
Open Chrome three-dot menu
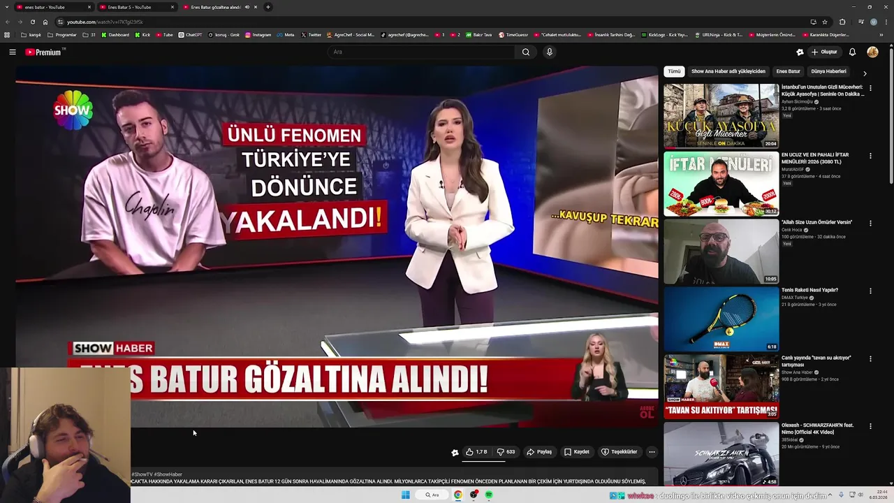click(x=885, y=22)
